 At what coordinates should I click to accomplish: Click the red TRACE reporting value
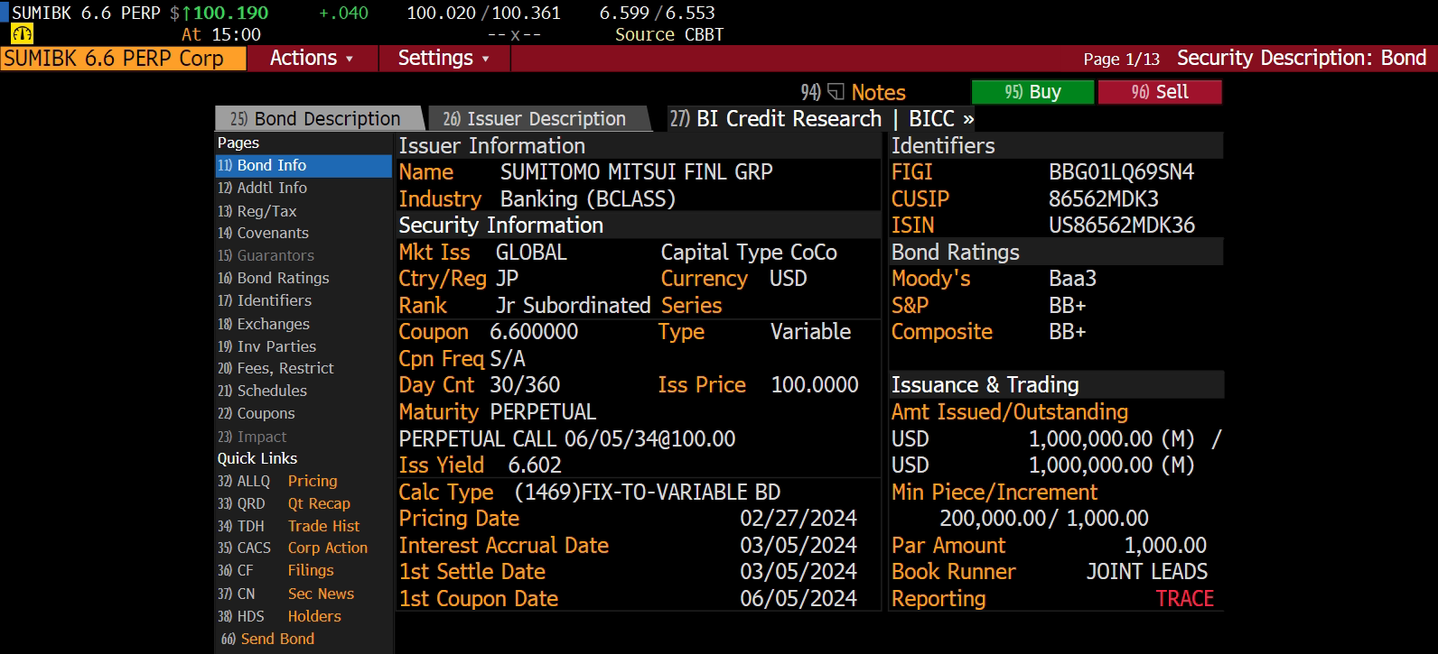click(x=1185, y=599)
